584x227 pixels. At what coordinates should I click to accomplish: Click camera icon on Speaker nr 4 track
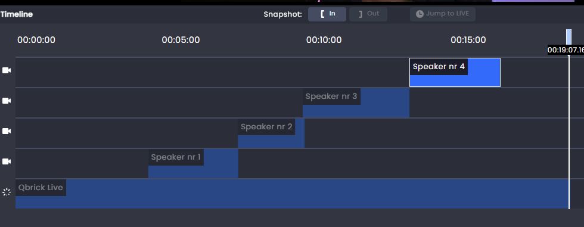[x=7, y=70]
